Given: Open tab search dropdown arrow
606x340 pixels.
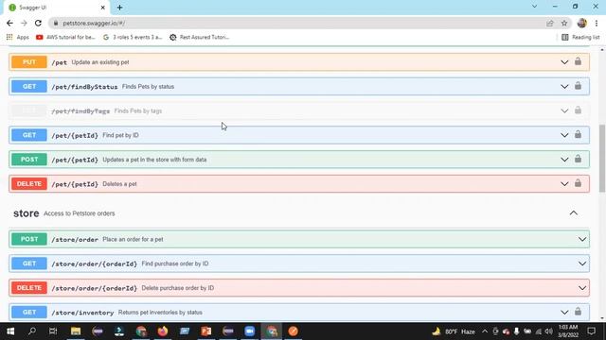Looking at the screenshot, I should point(534,7).
